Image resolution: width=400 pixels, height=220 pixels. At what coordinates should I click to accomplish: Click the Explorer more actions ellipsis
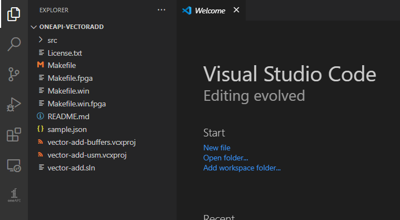(162, 10)
